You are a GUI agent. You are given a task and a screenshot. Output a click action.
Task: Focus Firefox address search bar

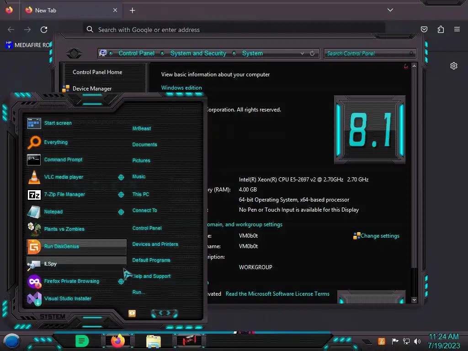tap(234, 30)
